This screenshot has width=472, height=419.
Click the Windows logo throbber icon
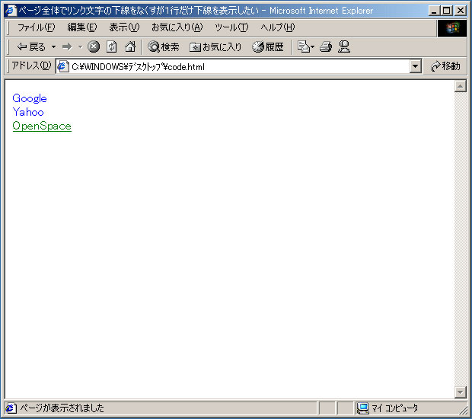[452, 28]
